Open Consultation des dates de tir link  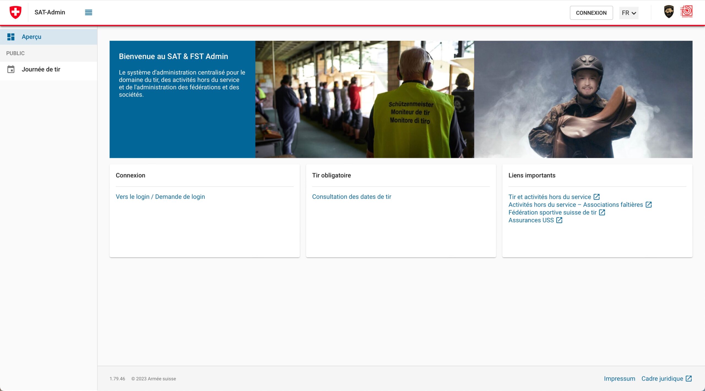351,197
